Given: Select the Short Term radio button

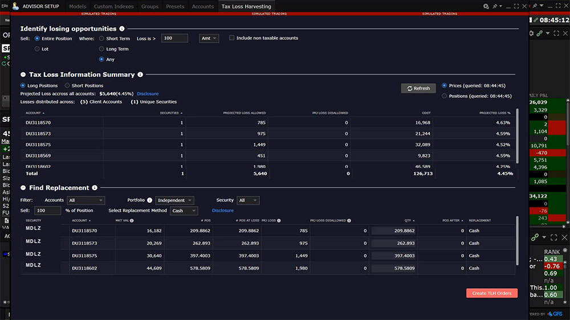Looking at the screenshot, I should tap(101, 39).
